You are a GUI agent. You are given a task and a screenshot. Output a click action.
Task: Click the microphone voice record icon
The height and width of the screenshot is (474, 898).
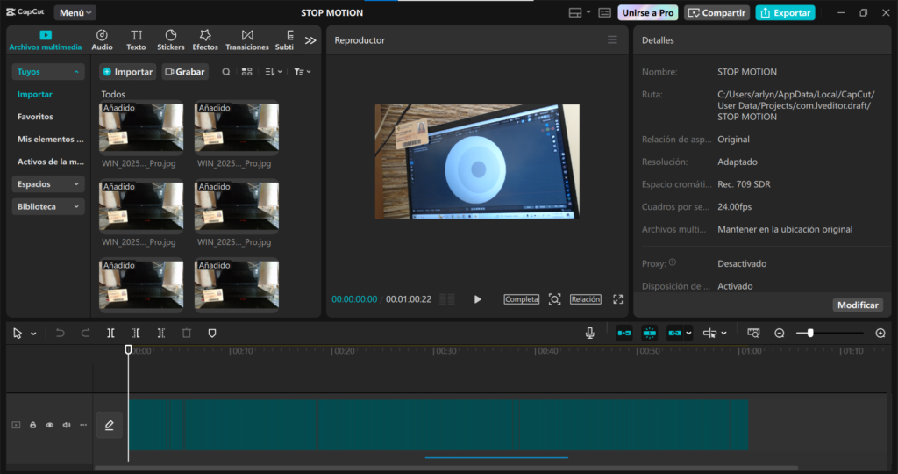coord(590,334)
